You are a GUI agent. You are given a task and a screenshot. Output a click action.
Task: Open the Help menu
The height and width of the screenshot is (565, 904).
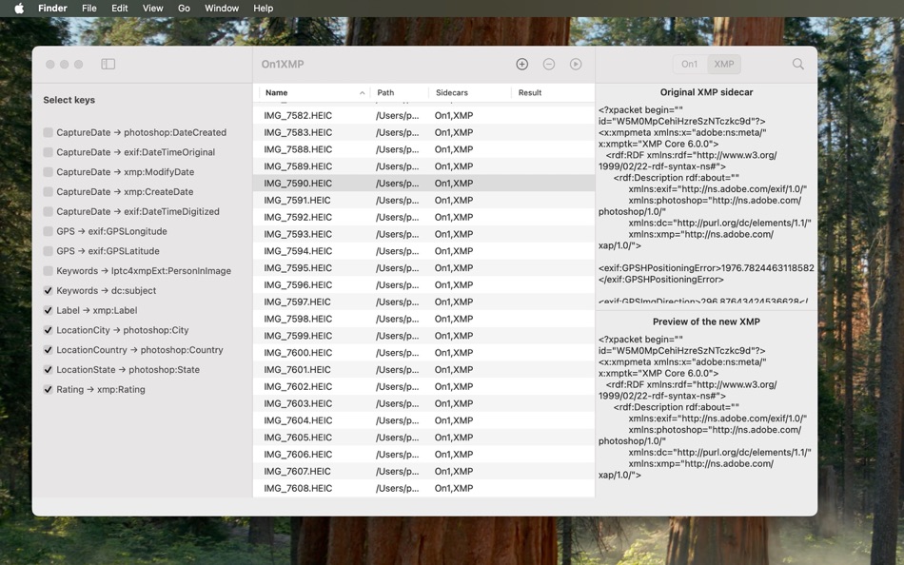[x=263, y=8]
